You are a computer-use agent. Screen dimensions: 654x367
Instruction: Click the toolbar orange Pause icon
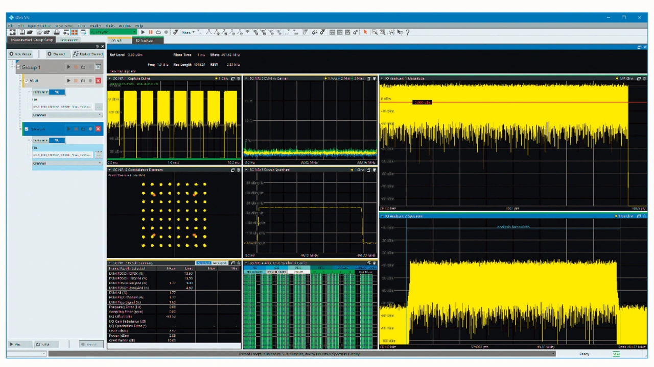[x=151, y=32]
